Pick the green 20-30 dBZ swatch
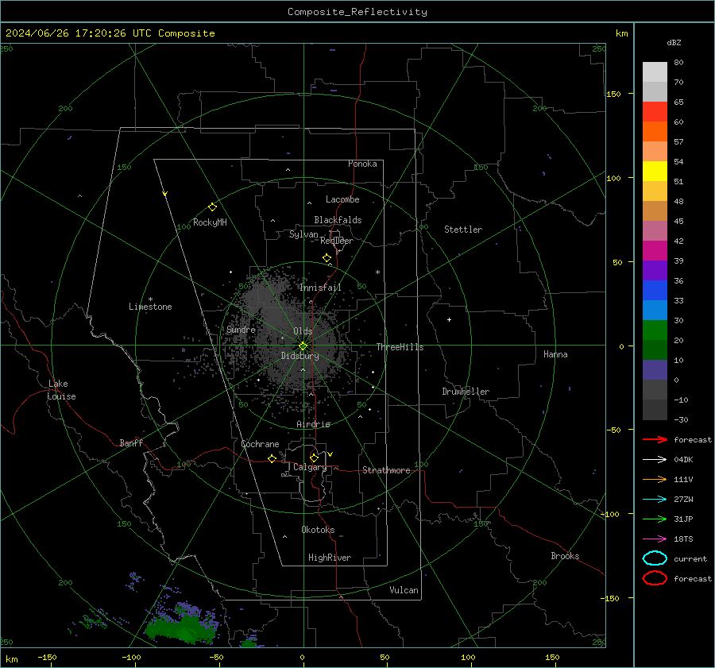Viewport: 715px width, 668px height. [655, 330]
